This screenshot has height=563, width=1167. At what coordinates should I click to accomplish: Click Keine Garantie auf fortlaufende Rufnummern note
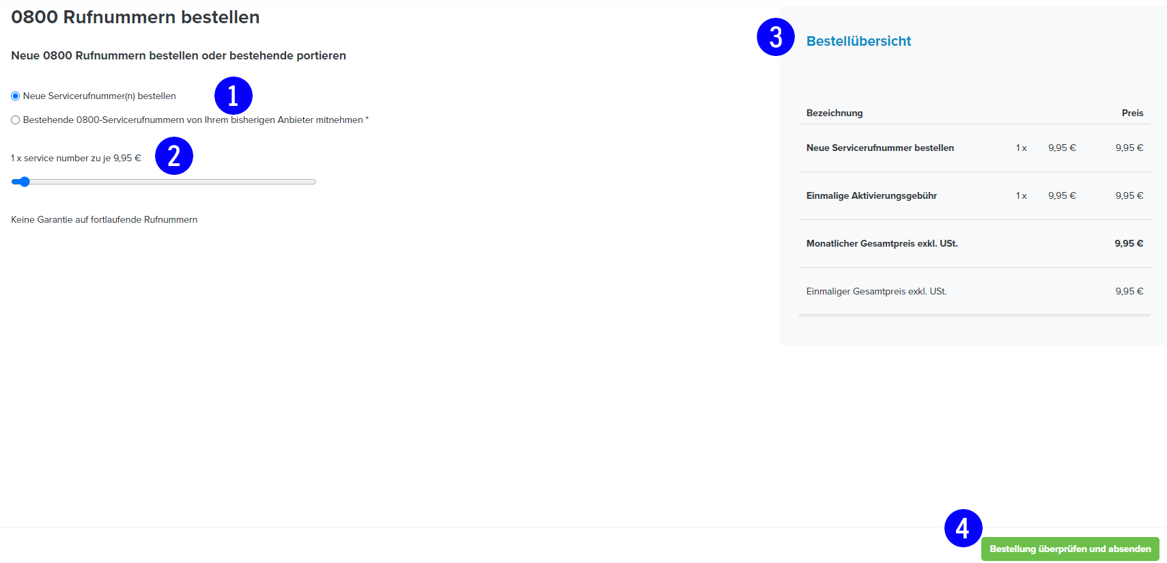[x=104, y=219]
